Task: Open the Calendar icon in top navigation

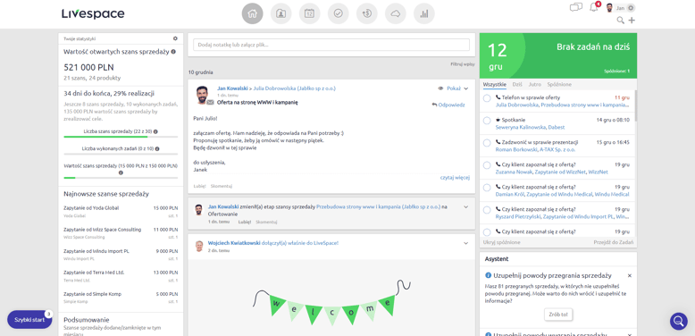Action: (309, 13)
